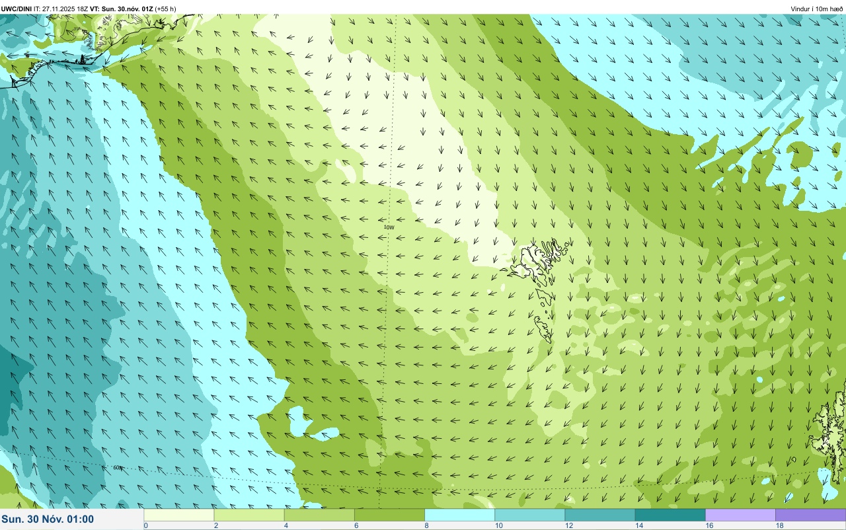Viewport: 846px width, 530px height.
Task: Click the legend value '0'
Action: coord(145,525)
